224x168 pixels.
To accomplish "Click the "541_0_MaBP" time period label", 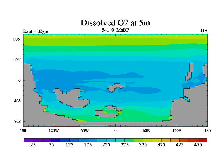I will point(115,30).
